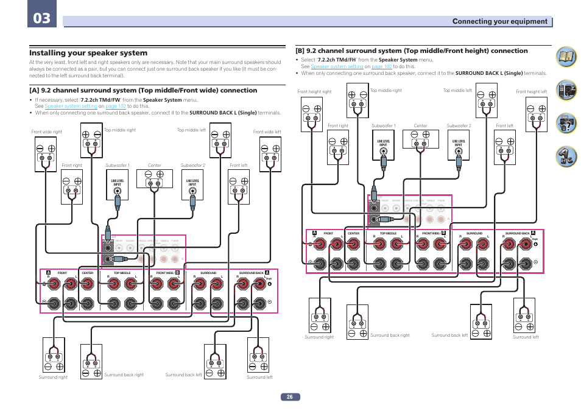Click the 'Connecting your equipment' header title
Screen dimensions: 581x411
point(499,21)
